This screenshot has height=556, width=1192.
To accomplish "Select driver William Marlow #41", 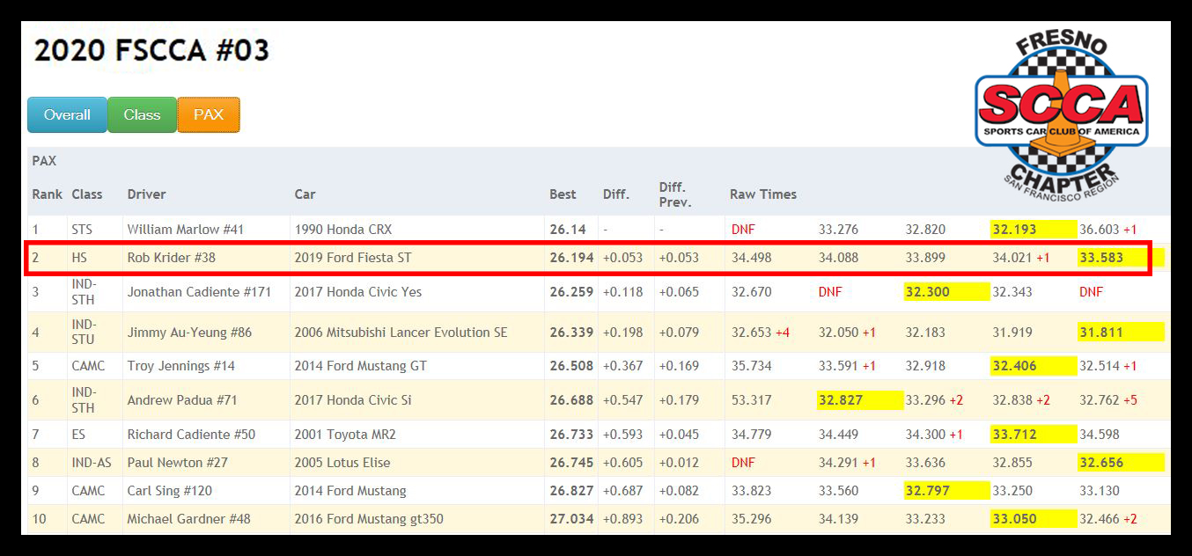I will [x=185, y=229].
